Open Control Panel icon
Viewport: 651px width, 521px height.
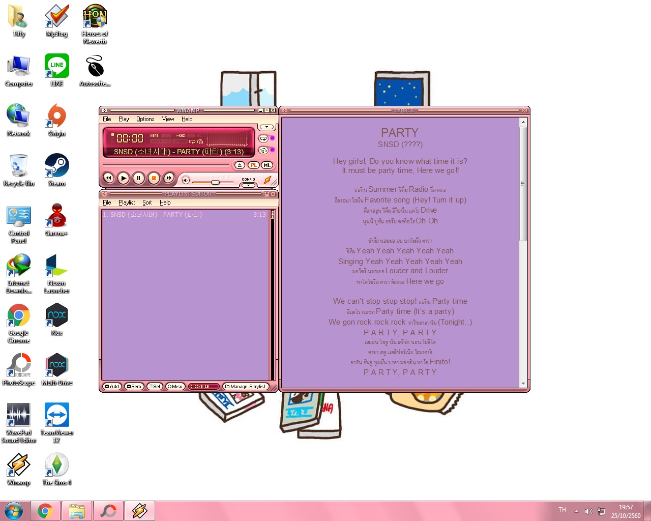point(19,224)
